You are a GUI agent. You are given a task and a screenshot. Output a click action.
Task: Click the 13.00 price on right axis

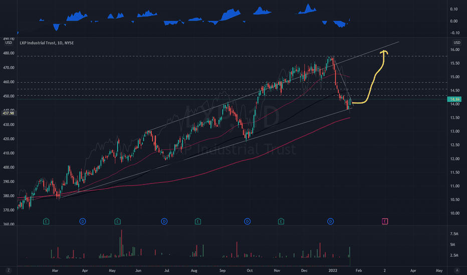tap(455, 131)
